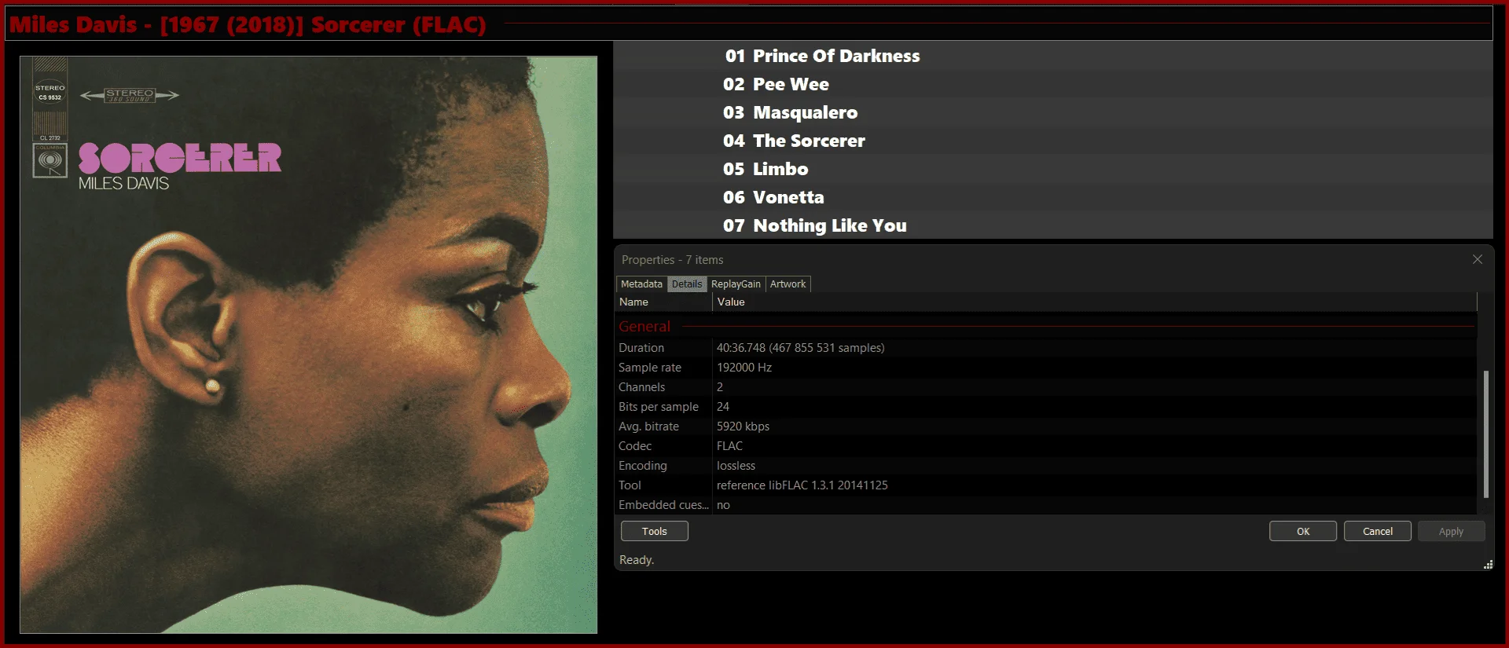Select track 04 The Sorcerer
This screenshot has height=648, width=1509.
1053,141
